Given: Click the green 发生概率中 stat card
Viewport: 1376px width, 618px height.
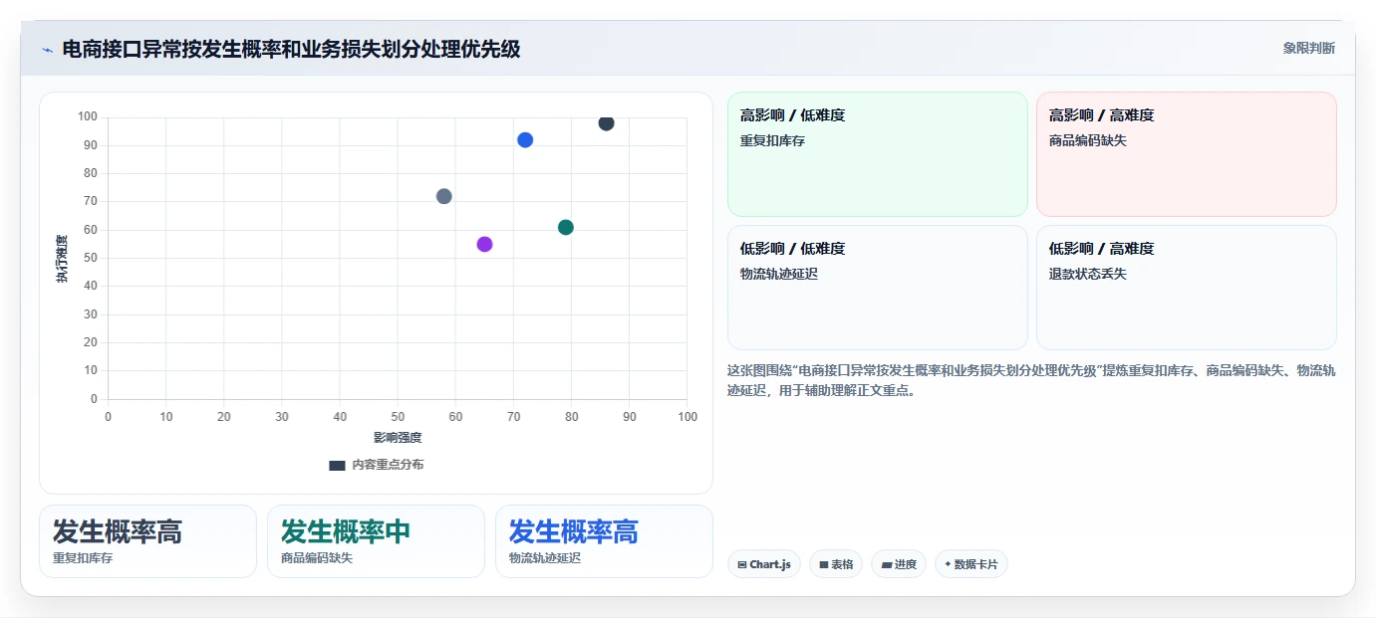Looking at the screenshot, I should 376,541.
